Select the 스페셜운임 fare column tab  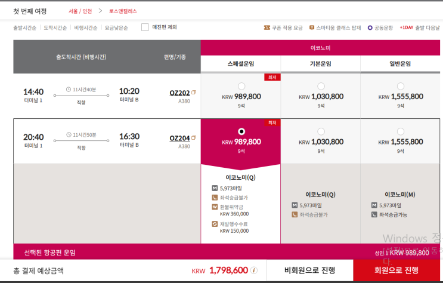point(241,64)
